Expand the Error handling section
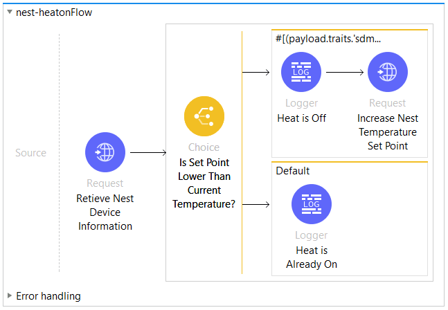Screen dimensions: 448x310 (x=10, y=295)
